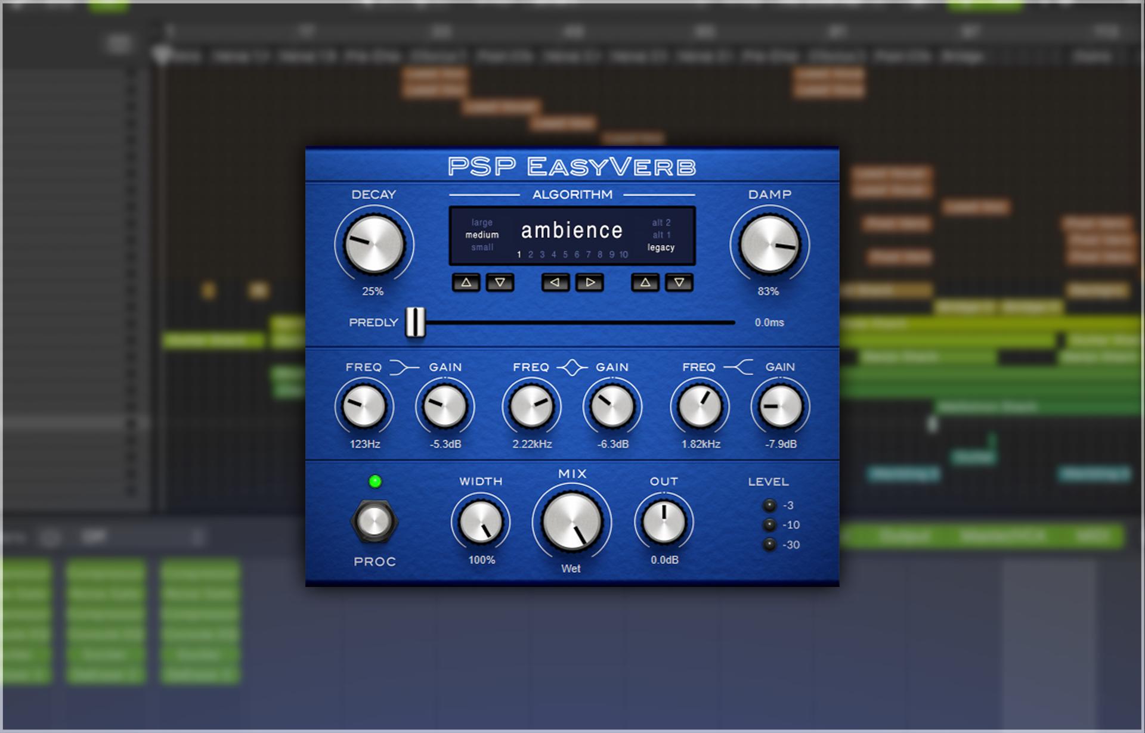
Task: Click the variant up arrow under legacy
Action: tap(645, 282)
